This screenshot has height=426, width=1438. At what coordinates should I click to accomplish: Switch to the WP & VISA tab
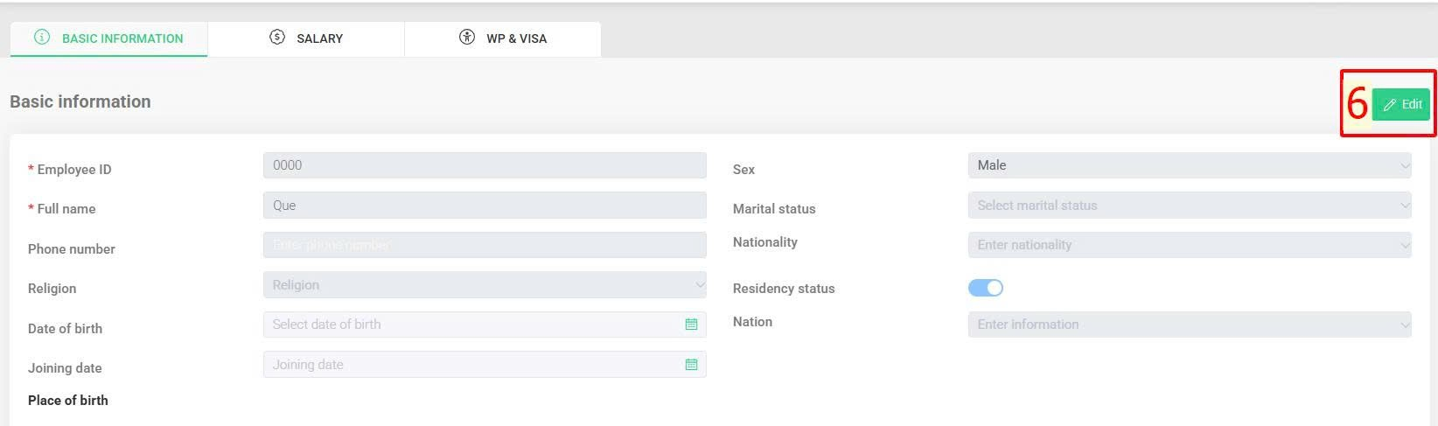tap(503, 38)
